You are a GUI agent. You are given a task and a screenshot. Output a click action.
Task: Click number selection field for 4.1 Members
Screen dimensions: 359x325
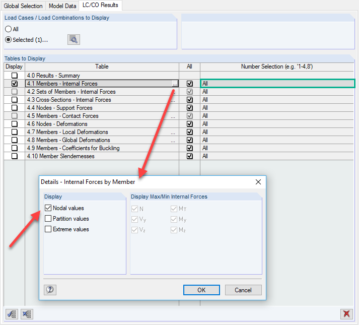277,84
